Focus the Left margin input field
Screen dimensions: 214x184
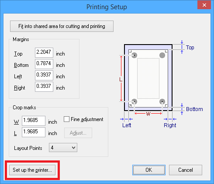point(44,75)
